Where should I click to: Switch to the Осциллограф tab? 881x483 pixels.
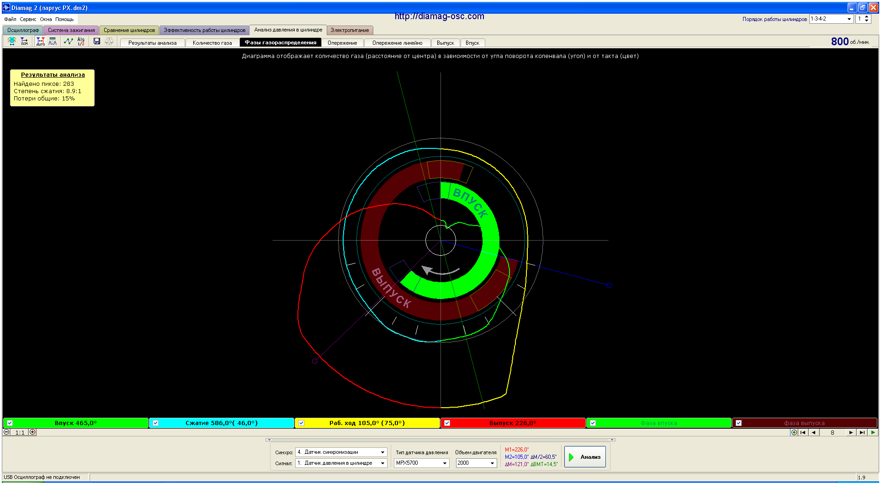pyautogui.click(x=23, y=30)
